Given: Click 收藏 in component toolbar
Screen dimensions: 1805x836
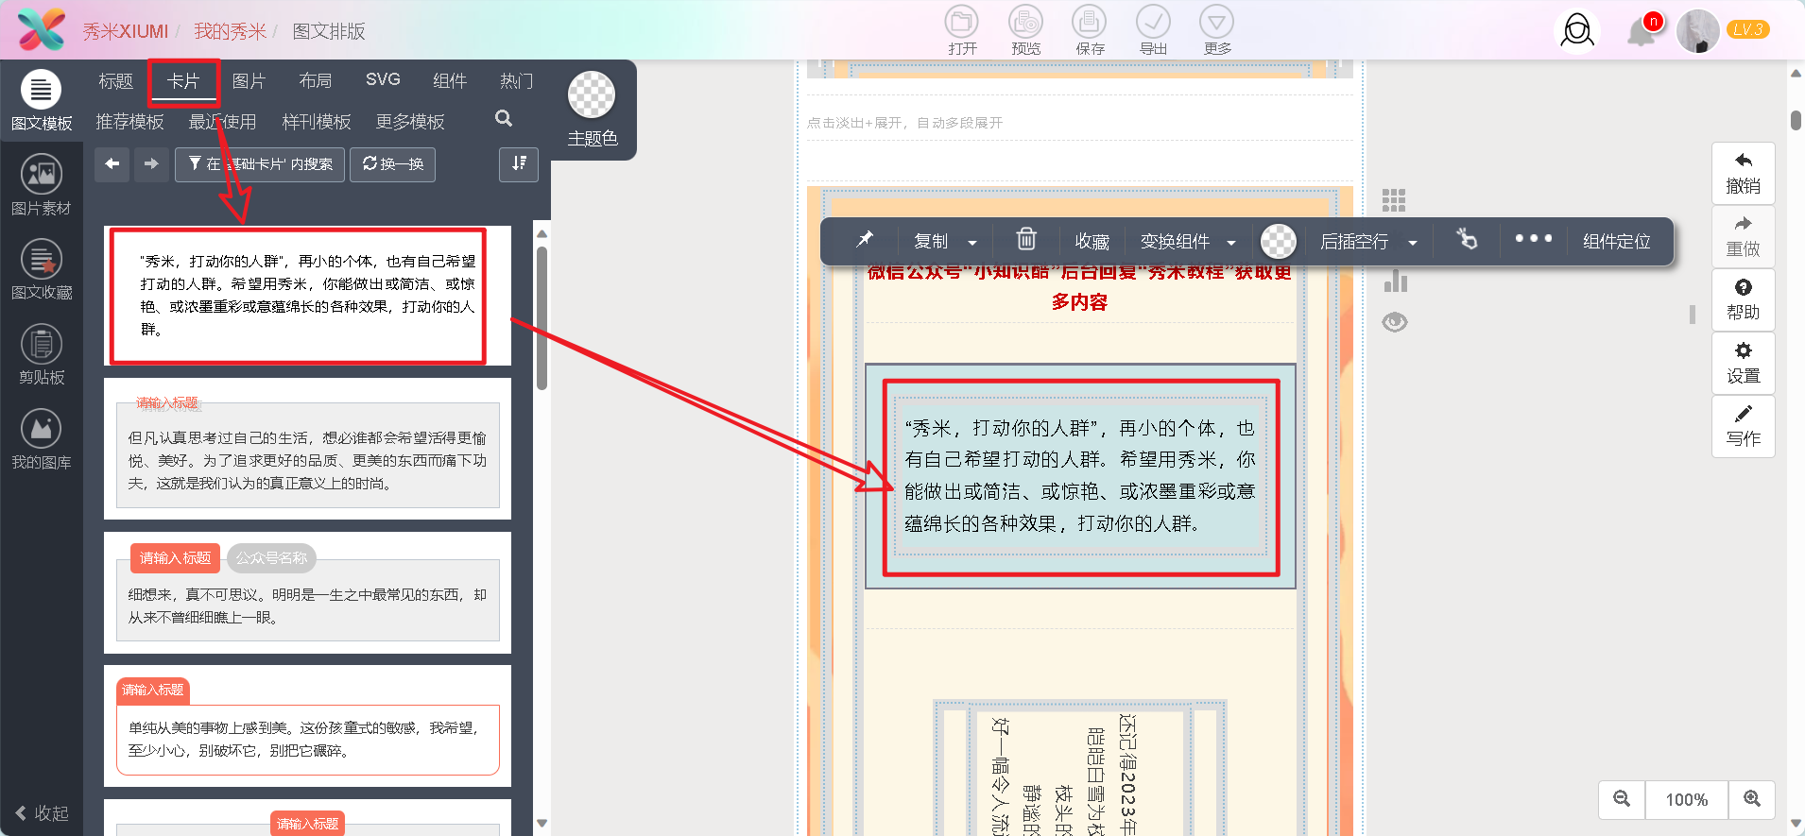Looking at the screenshot, I should [1092, 242].
